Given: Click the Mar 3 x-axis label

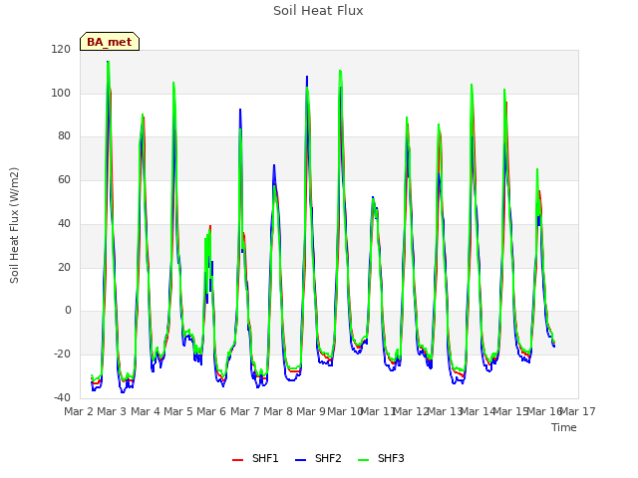Looking at the screenshot, I should (112, 411).
